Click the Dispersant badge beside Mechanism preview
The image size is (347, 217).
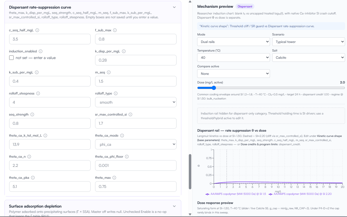click(245, 6)
